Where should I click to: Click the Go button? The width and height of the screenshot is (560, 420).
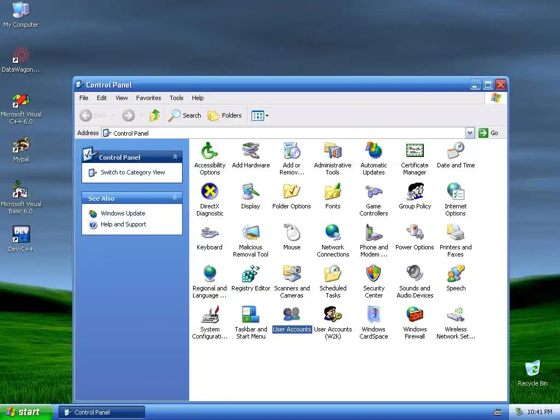488,133
